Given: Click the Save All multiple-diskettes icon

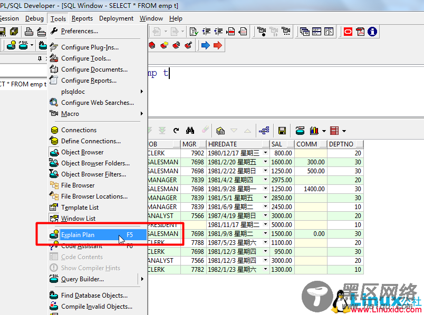Looking at the screenshot, I should pos(14,32).
